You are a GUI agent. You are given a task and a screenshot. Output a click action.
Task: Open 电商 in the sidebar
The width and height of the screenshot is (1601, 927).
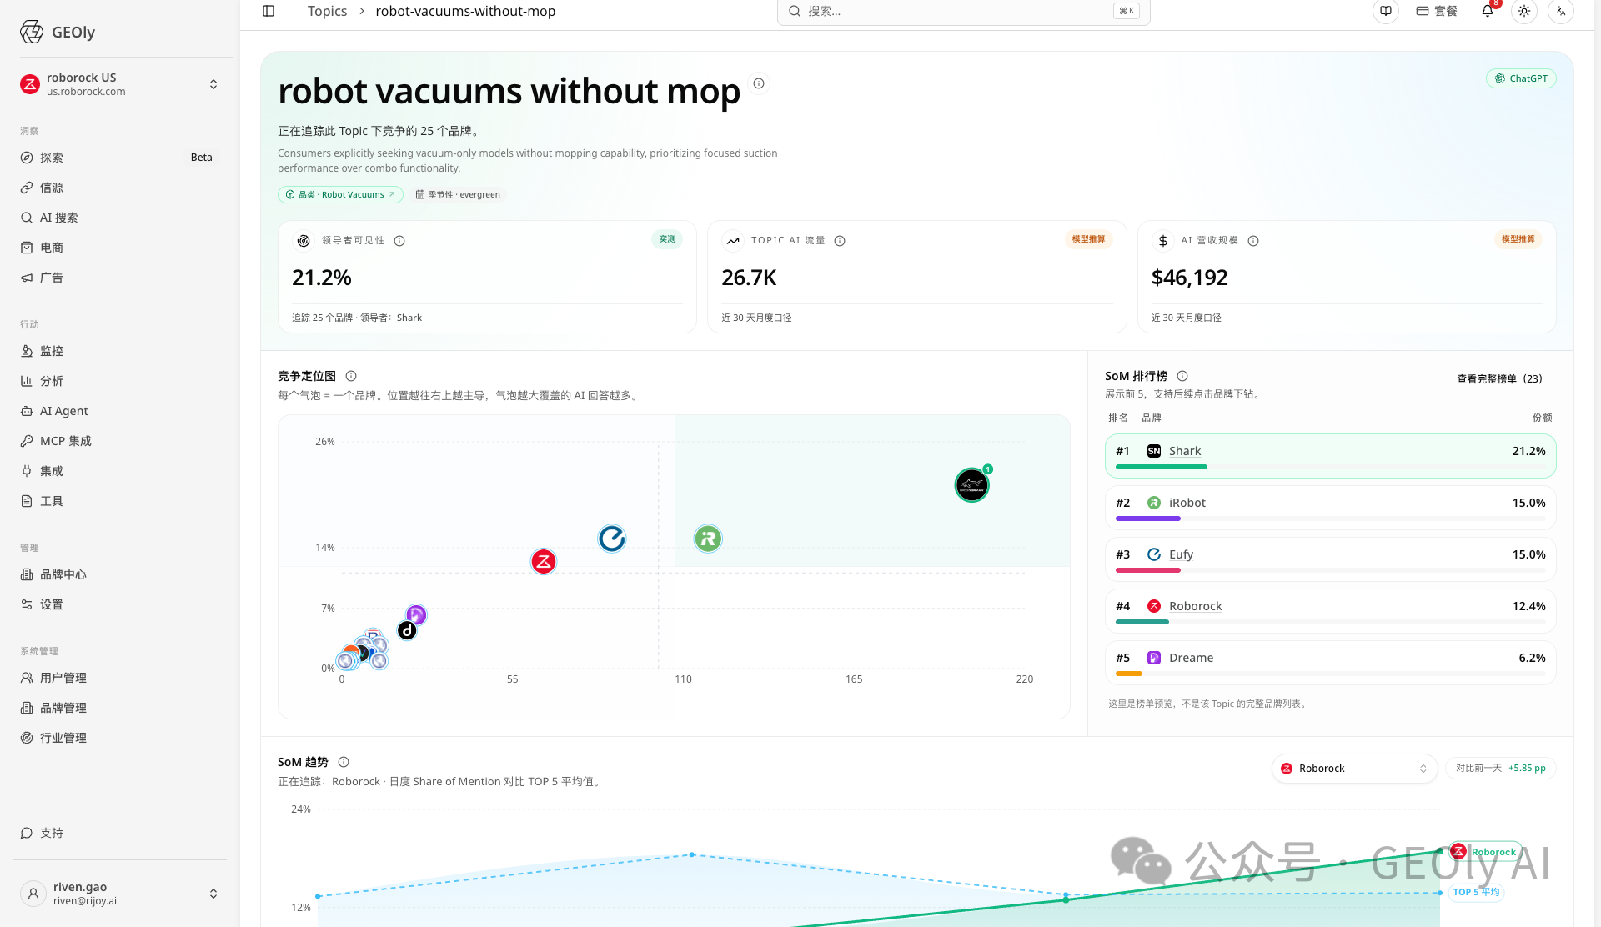tap(120, 248)
